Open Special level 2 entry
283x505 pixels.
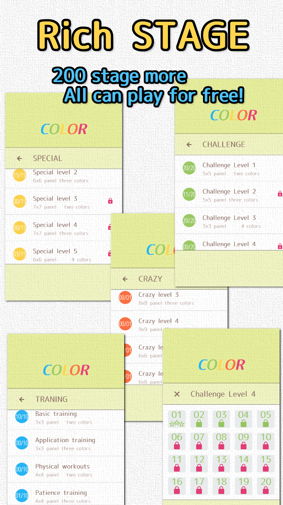(x=63, y=176)
